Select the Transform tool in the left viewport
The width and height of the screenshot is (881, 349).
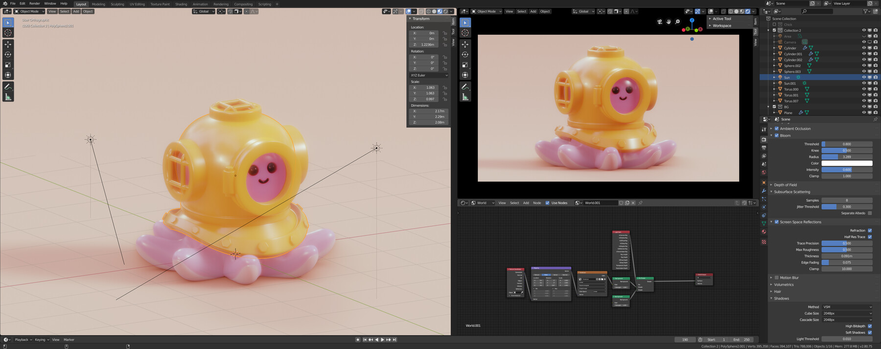tap(8, 75)
